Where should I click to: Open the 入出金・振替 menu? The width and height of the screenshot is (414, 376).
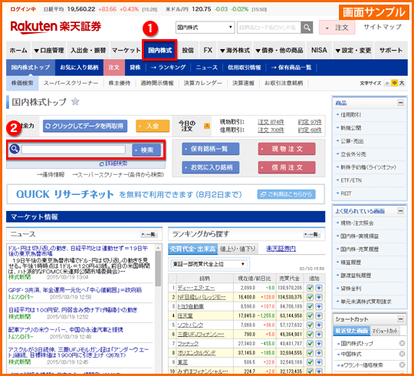click(88, 50)
